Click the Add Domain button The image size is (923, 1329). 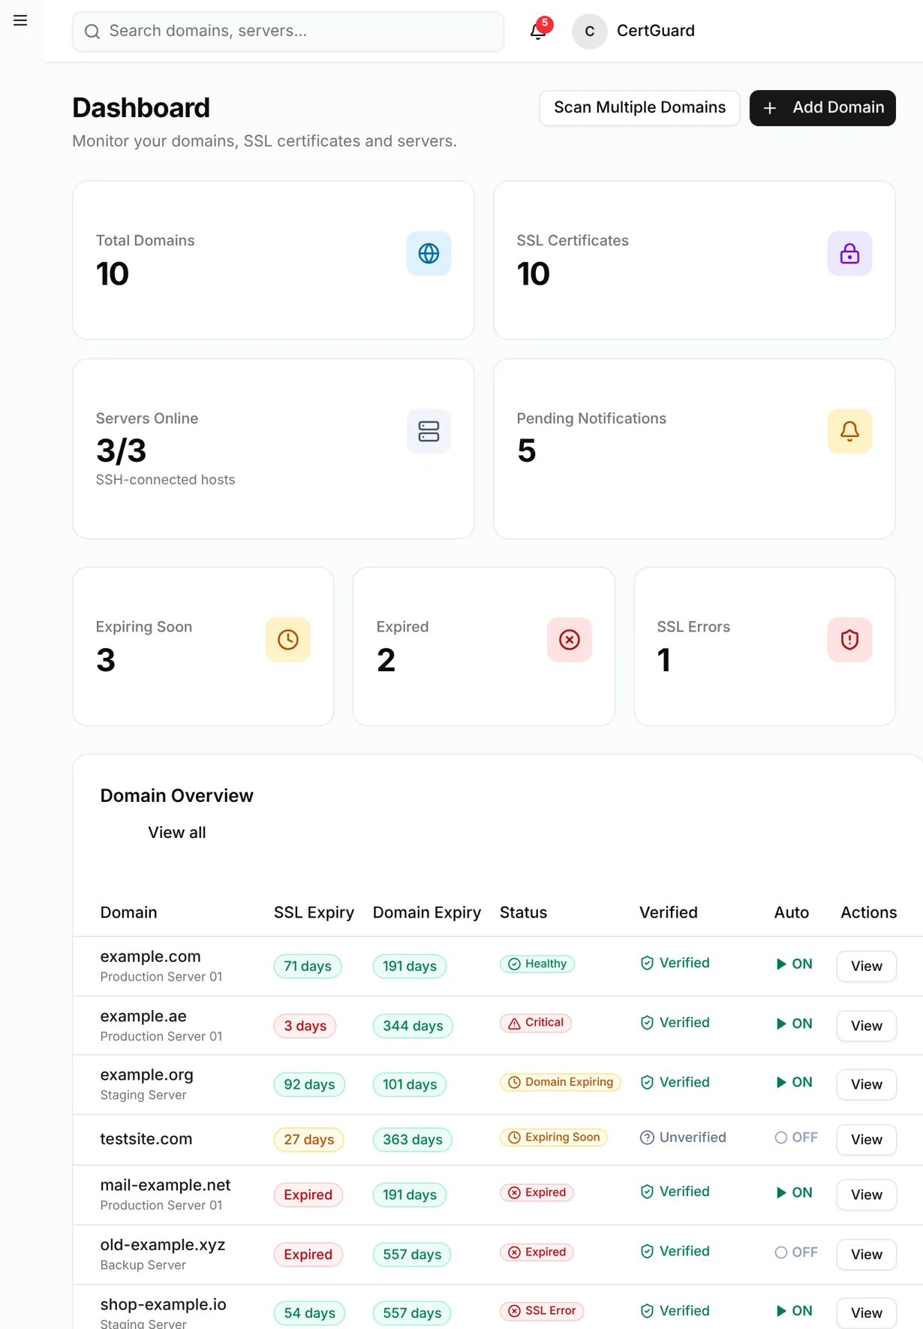click(x=822, y=108)
